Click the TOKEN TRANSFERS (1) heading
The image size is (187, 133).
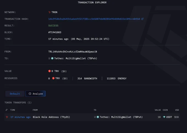(x=18, y=102)
